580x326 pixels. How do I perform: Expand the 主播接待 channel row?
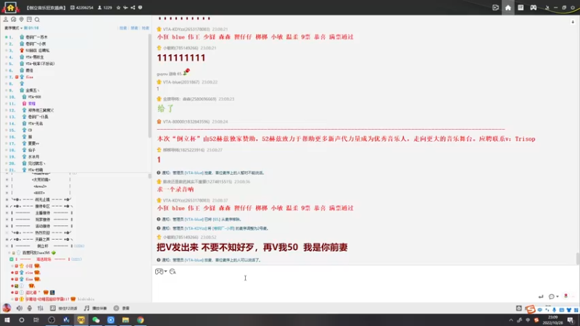click(7, 213)
